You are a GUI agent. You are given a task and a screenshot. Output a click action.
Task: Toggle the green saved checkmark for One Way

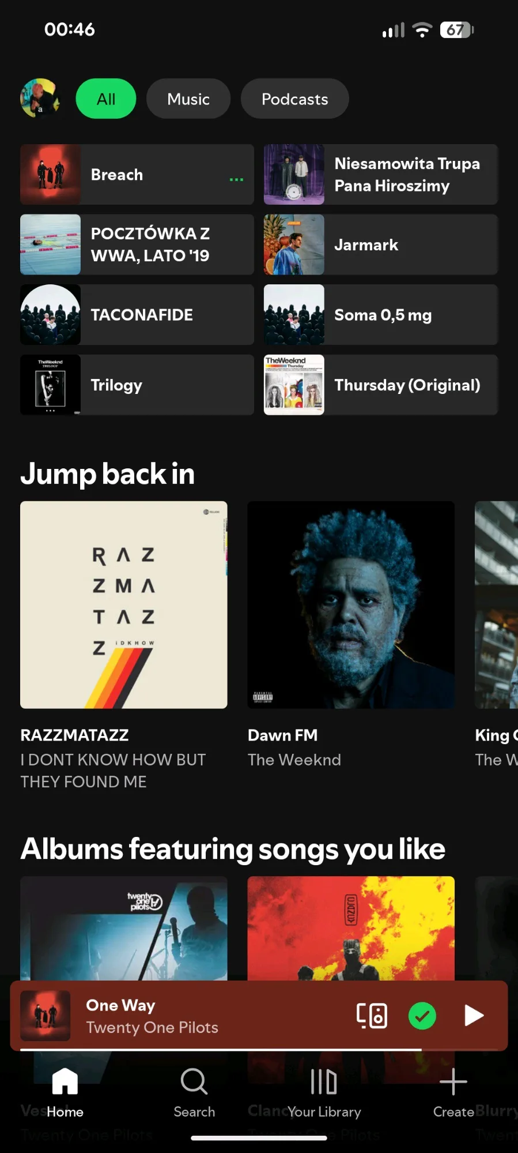point(422,1016)
